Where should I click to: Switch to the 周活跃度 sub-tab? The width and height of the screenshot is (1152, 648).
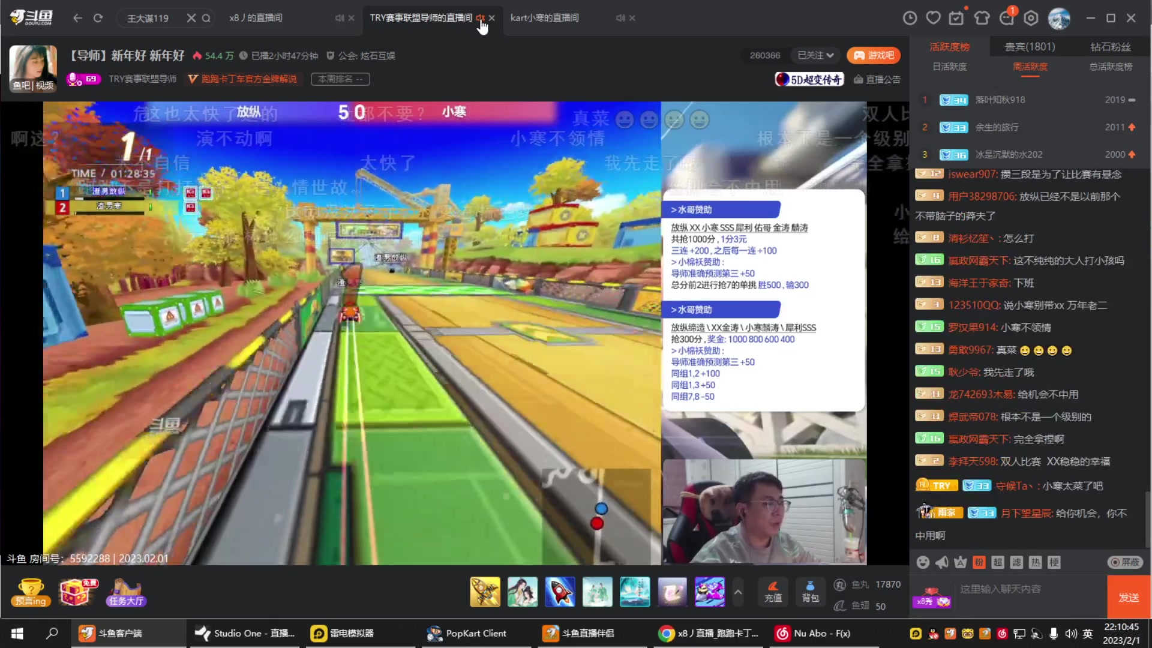point(1030,67)
